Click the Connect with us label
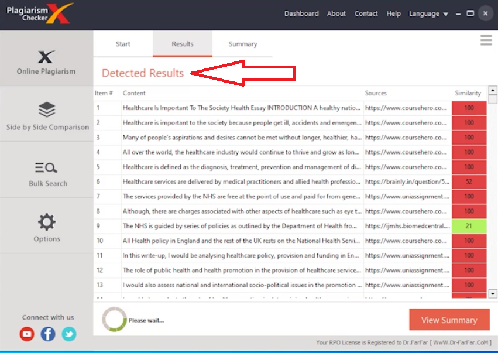Image resolution: width=498 pixels, height=353 pixels. click(48, 317)
